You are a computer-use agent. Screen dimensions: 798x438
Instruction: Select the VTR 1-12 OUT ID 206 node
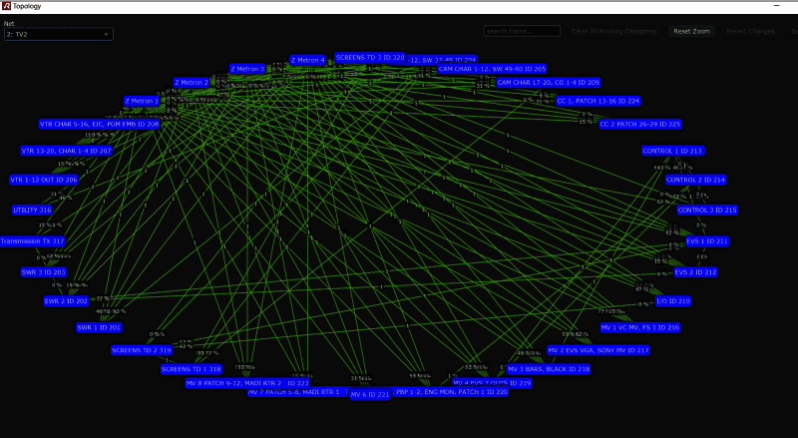[43, 180]
